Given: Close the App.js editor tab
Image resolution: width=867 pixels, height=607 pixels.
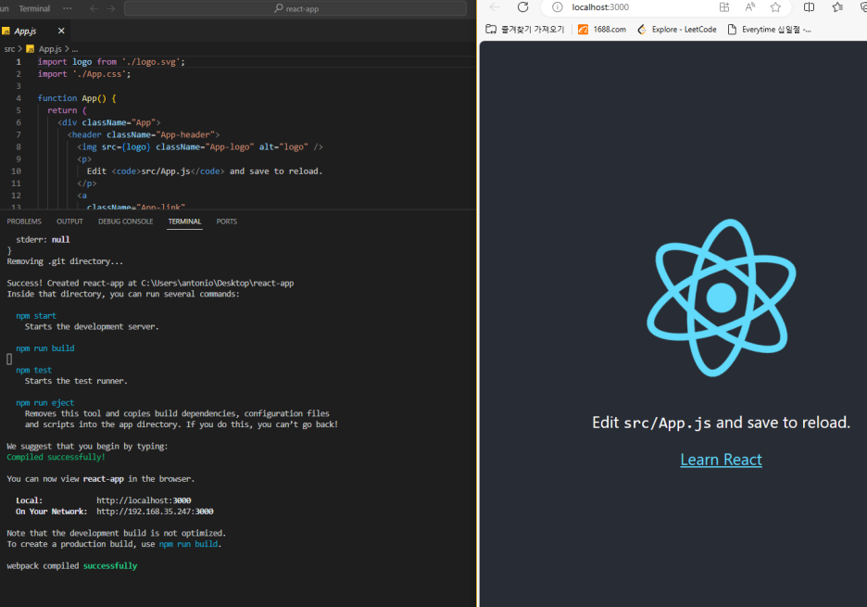Looking at the screenshot, I should [61, 31].
